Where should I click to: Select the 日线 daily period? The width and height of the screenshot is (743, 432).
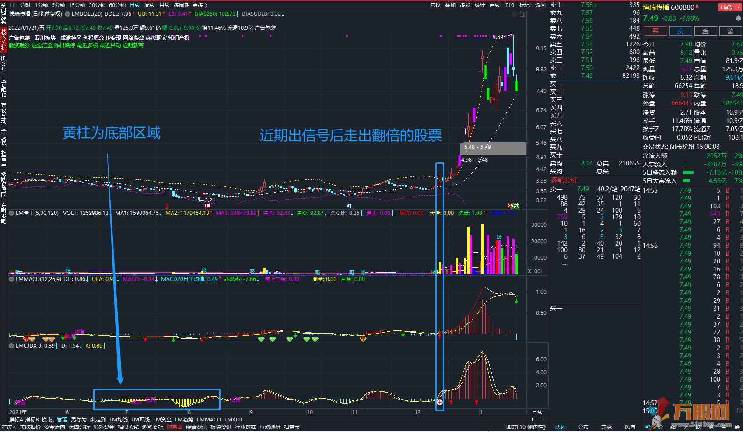pos(135,5)
